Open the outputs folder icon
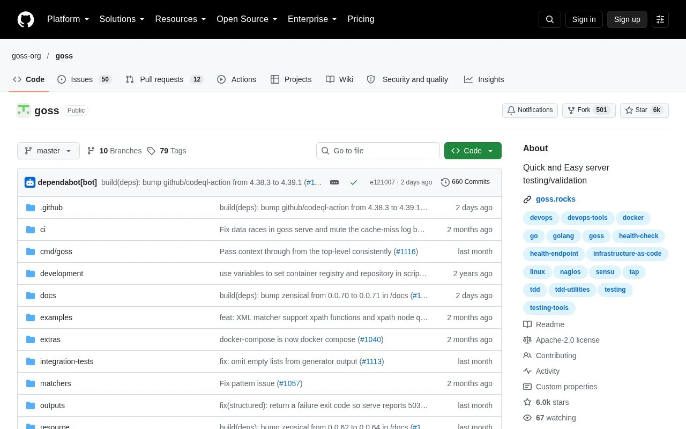The width and height of the screenshot is (686, 429). tap(31, 405)
